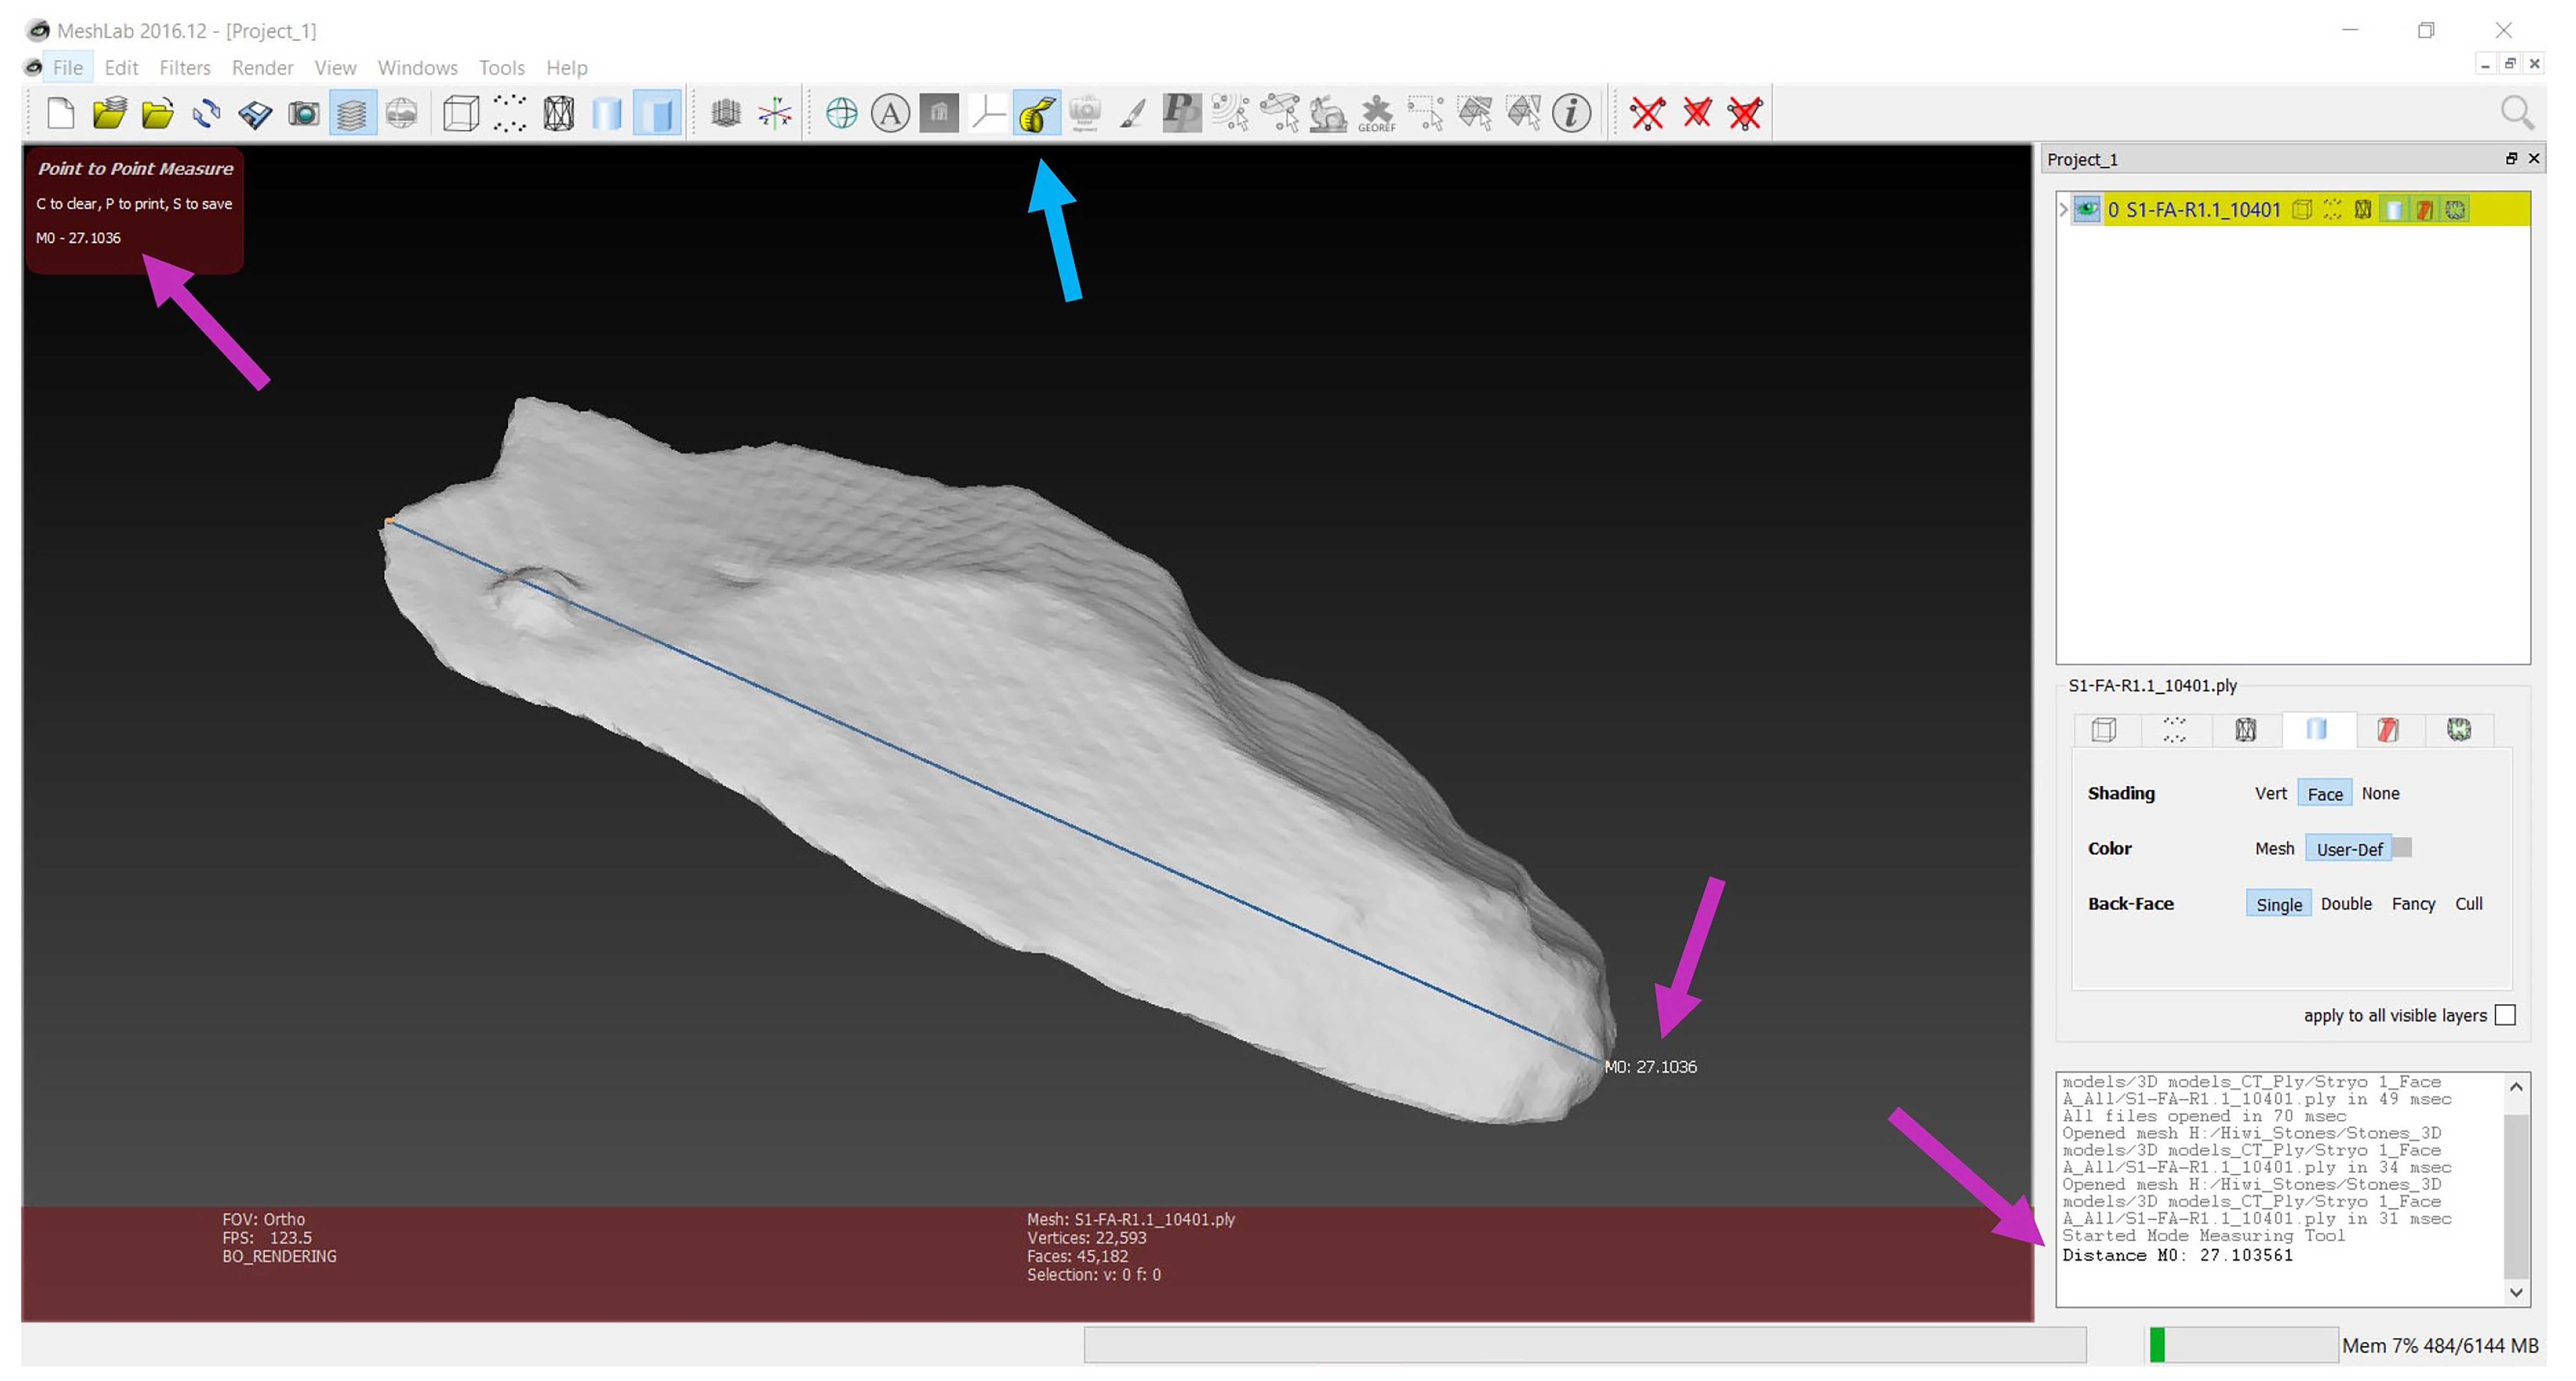The image size is (2576, 1381).
Task: Open the Tools menu
Action: tap(501, 67)
